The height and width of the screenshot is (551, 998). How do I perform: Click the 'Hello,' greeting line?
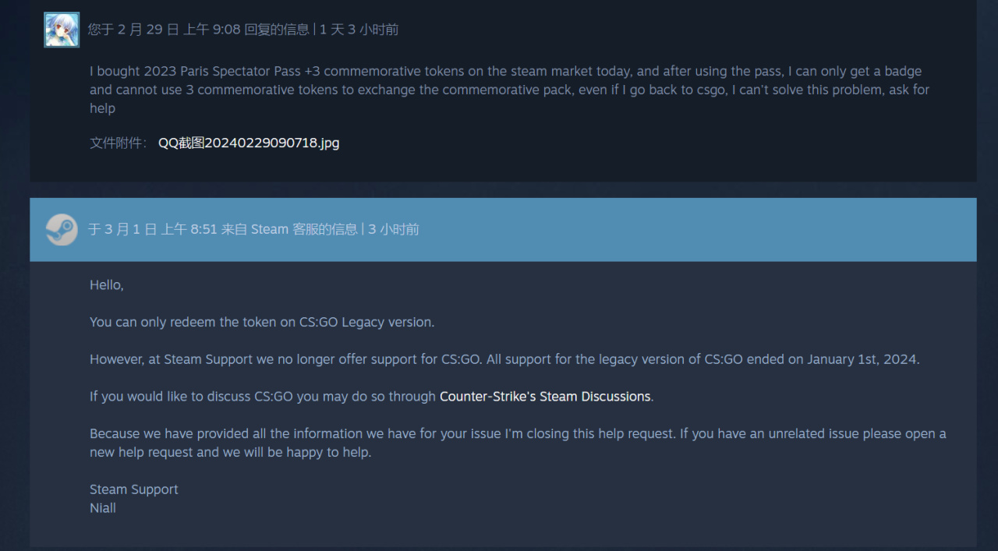pos(107,285)
